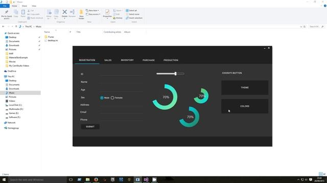Click the Copy to icon in Organize group
327x183 pixels.
click(x=56, y=12)
